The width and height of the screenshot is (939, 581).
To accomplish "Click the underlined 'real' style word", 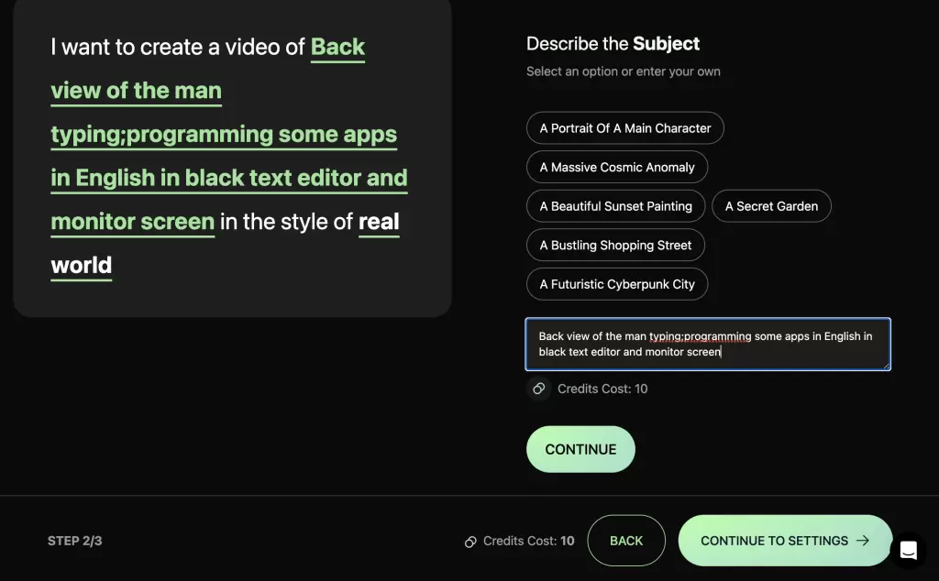I will pyautogui.click(x=379, y=222).
